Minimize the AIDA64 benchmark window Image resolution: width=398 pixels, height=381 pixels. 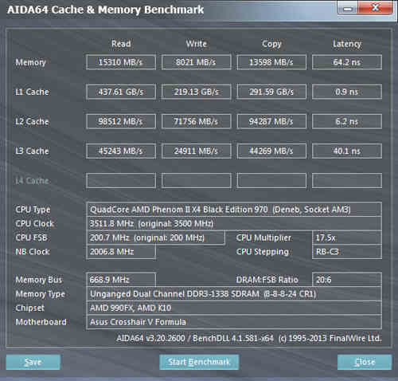coord(348,8)
